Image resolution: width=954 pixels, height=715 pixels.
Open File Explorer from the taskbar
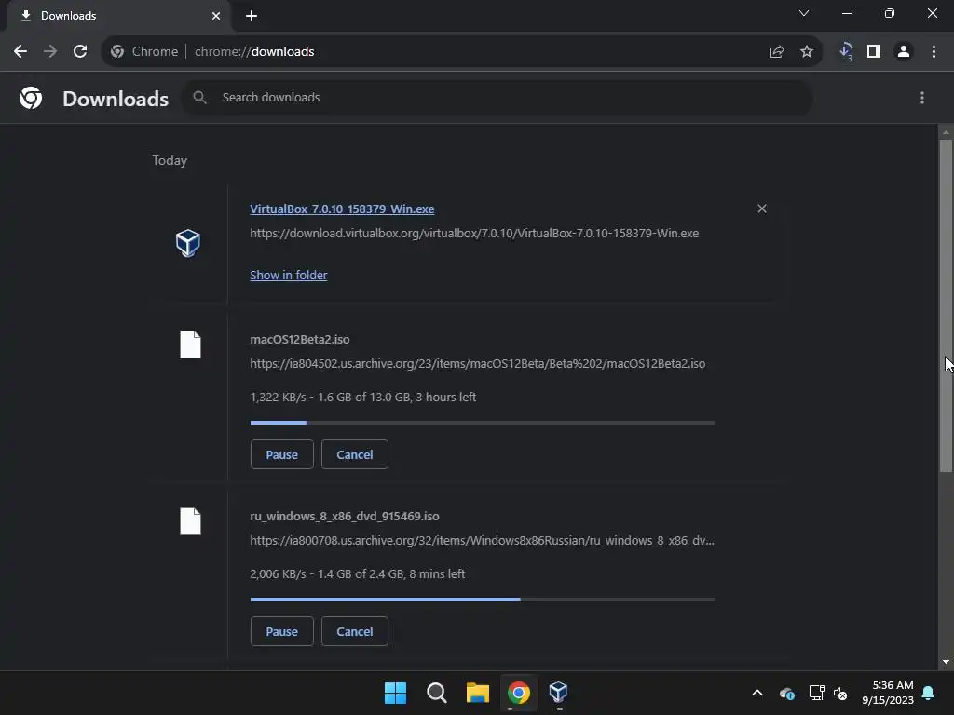coord(478,693)
